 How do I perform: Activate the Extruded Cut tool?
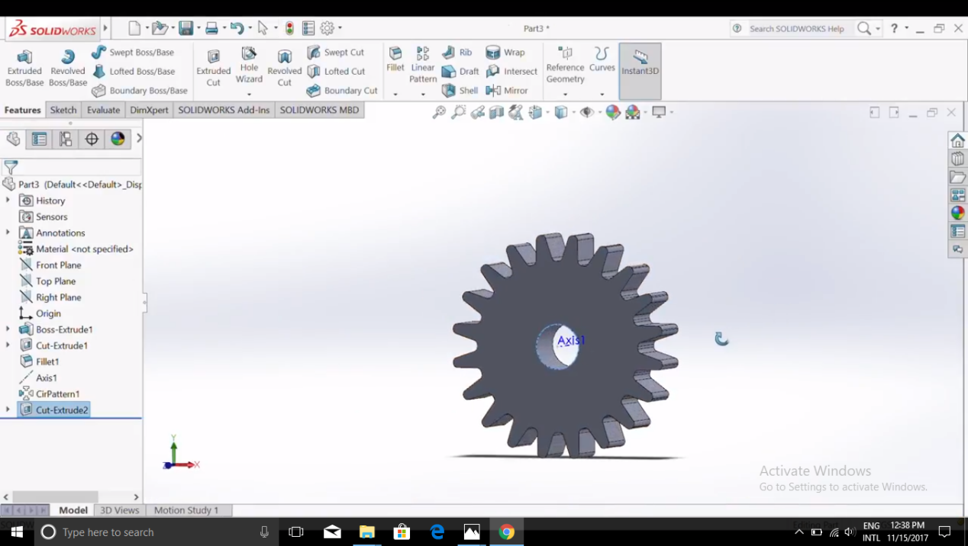[x=214, y=69]
